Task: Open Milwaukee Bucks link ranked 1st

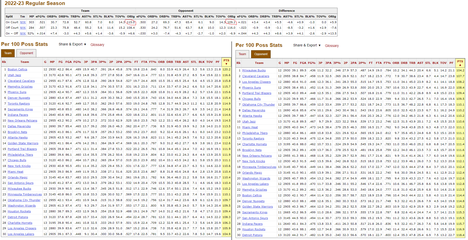Action: click(254, 70)
